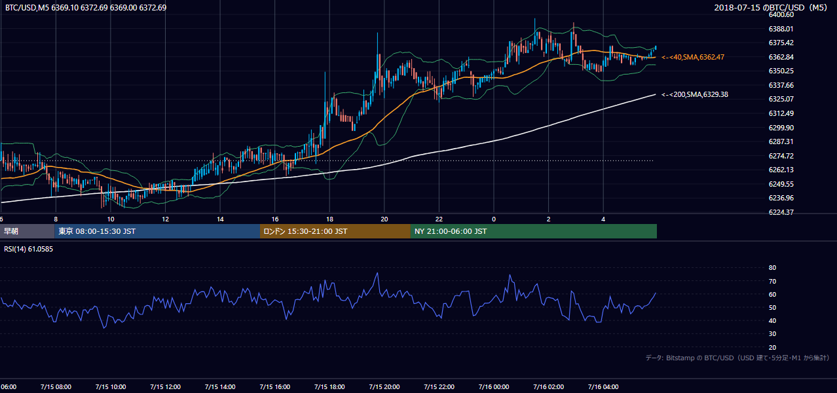Select the 40 SMA 6362.47 label
The width and height of the screenshot is (837, 393).
[x=693, y=58]
